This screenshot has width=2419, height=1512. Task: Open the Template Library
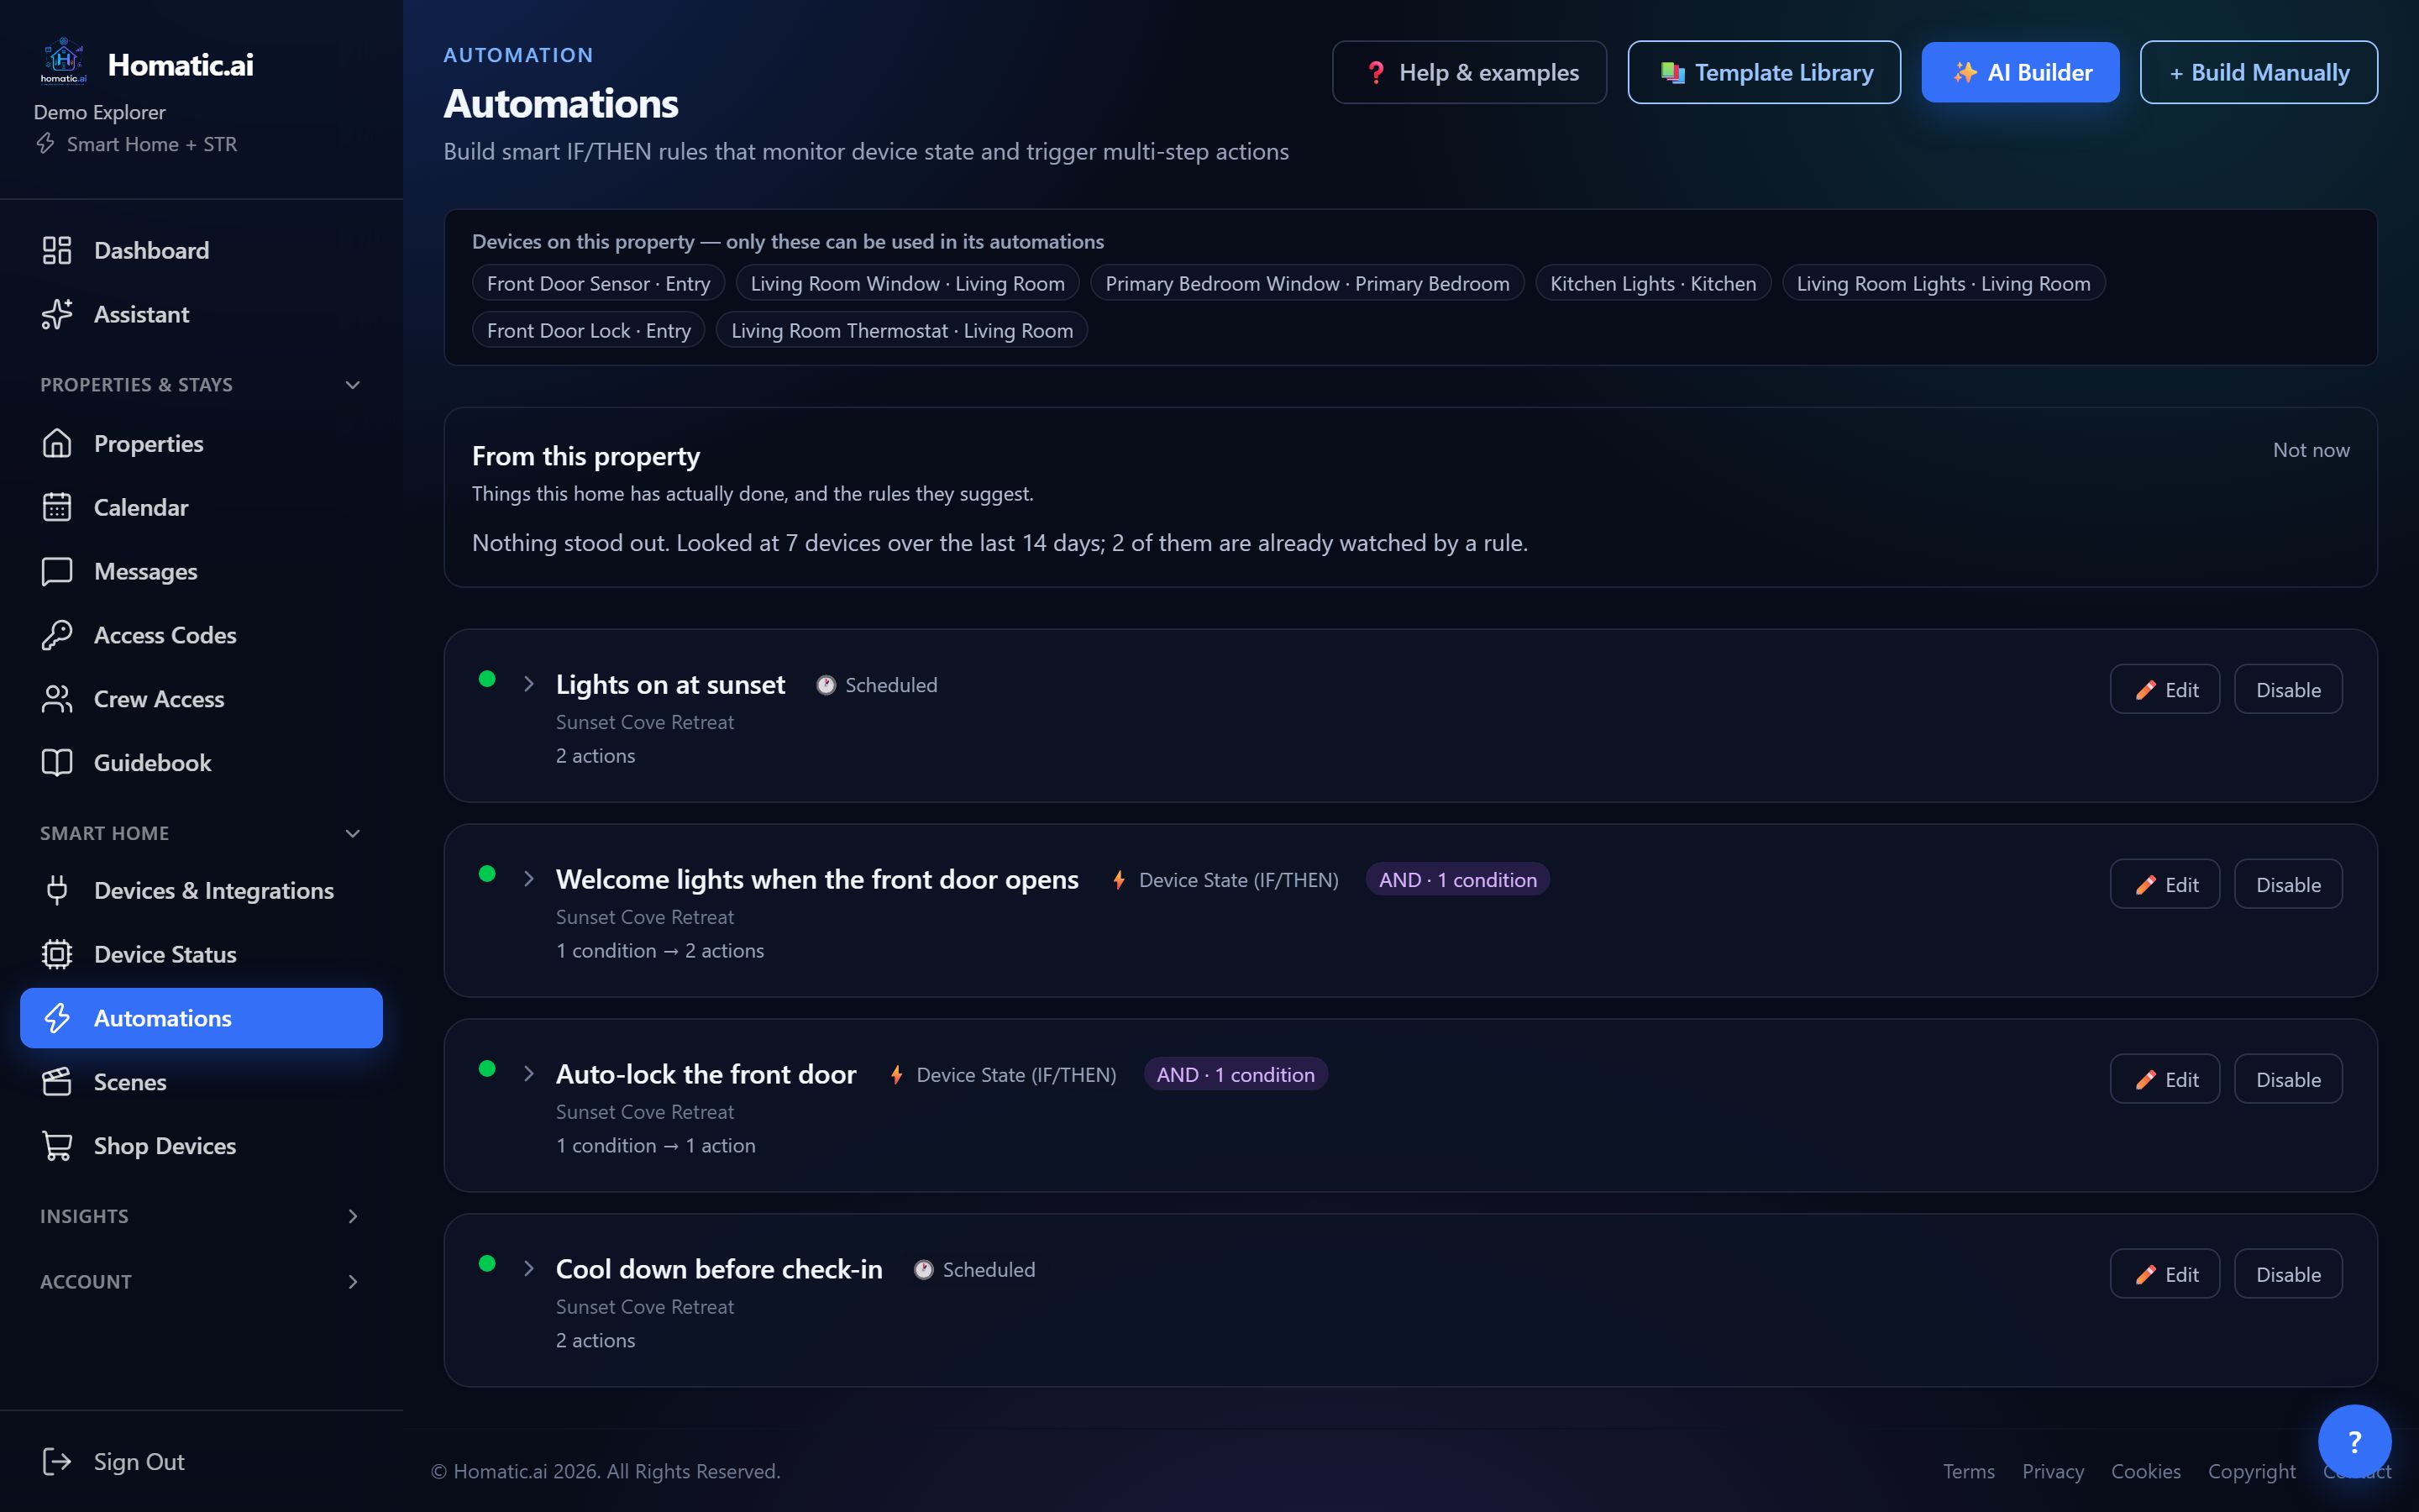tap(1764, 72)
